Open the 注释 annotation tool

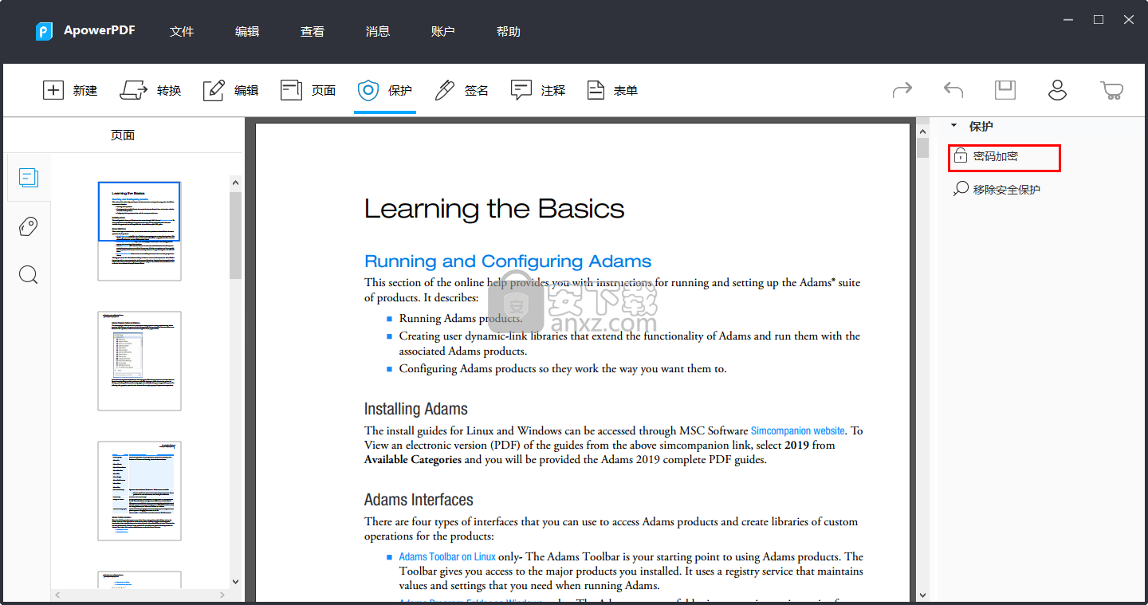(x=538, y=90)
